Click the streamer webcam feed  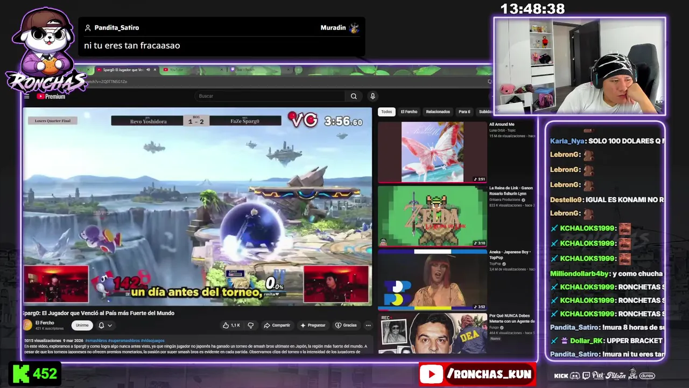coord(579,66)
